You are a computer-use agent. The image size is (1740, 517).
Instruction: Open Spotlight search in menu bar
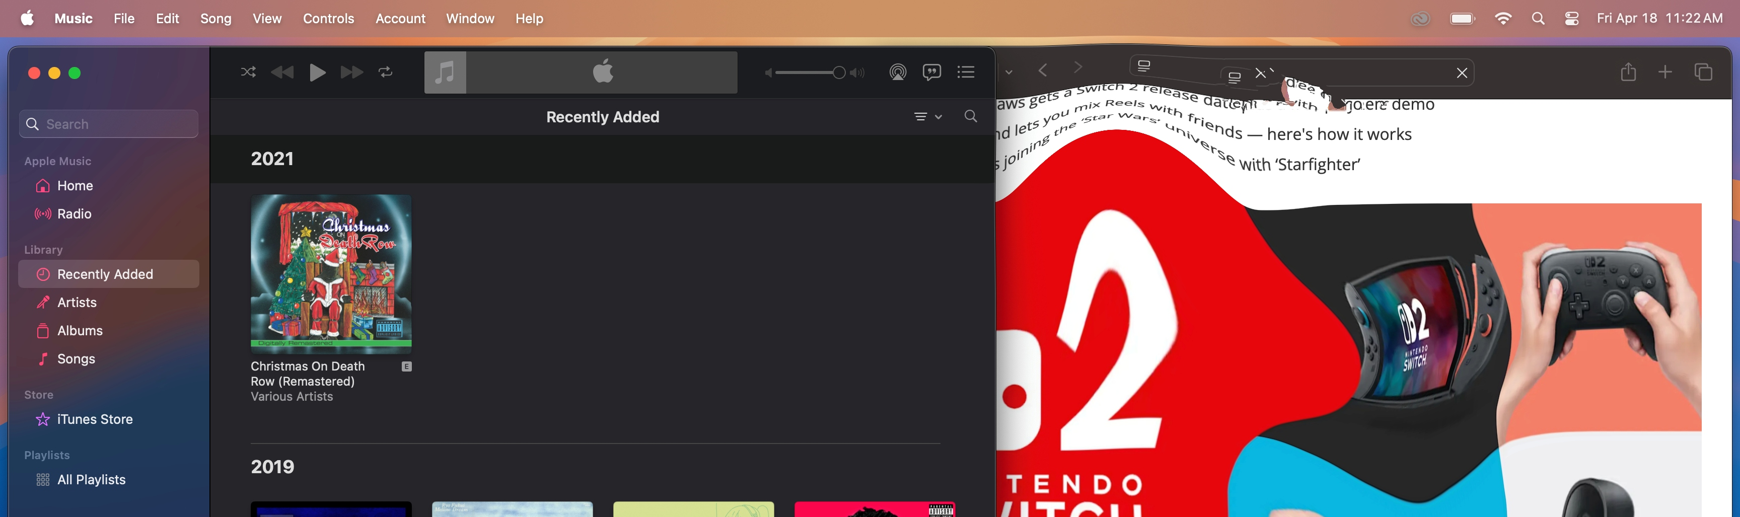click(1539, 19)
